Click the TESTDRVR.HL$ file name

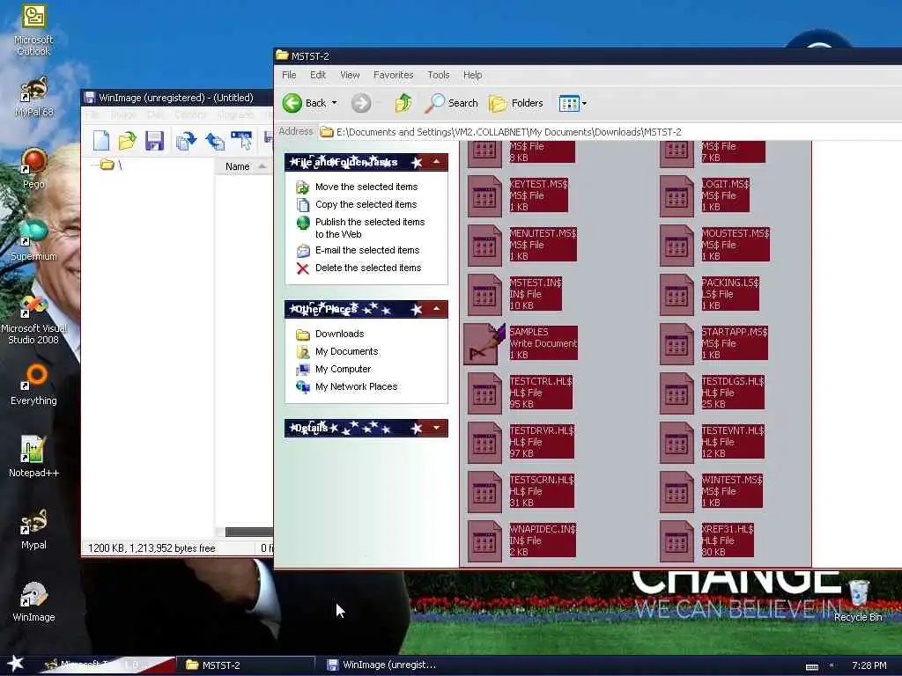click(x=542, y=430)
